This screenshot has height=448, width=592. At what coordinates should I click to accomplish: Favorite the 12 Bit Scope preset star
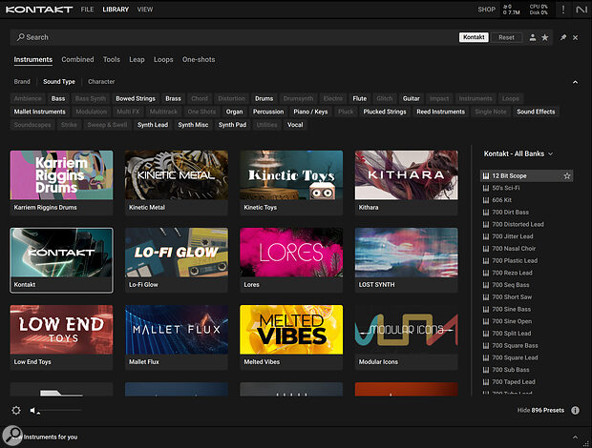coord(567,175)
